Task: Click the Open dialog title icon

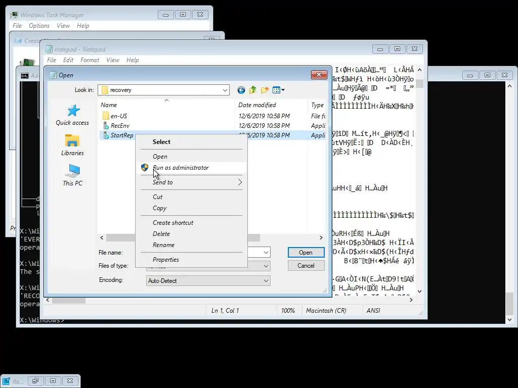Action: (53, 75)
